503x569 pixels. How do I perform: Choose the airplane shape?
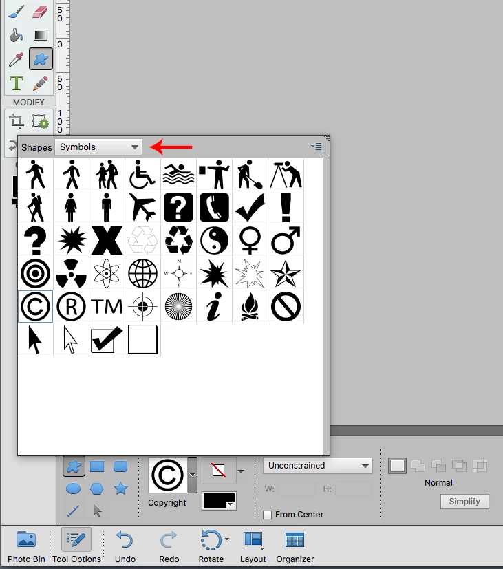tap(142, 207)
